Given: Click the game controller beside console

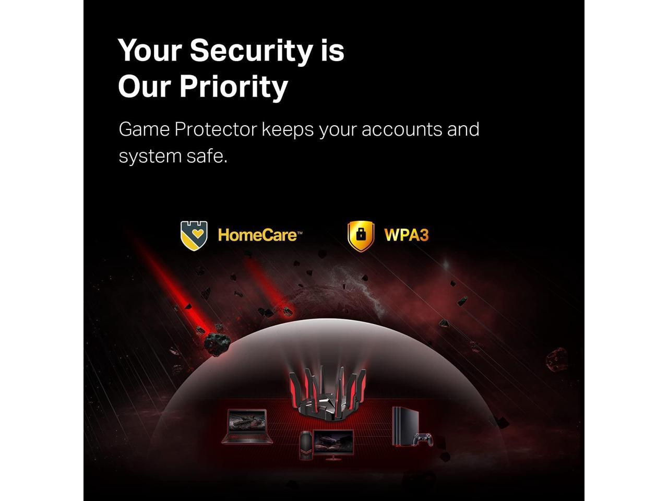Looking at the screenshot, I should [x=422, y=439].
